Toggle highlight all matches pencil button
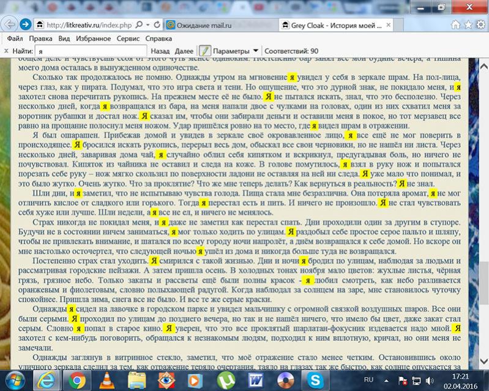Screen dimensions: 489x391 point(205,51)
